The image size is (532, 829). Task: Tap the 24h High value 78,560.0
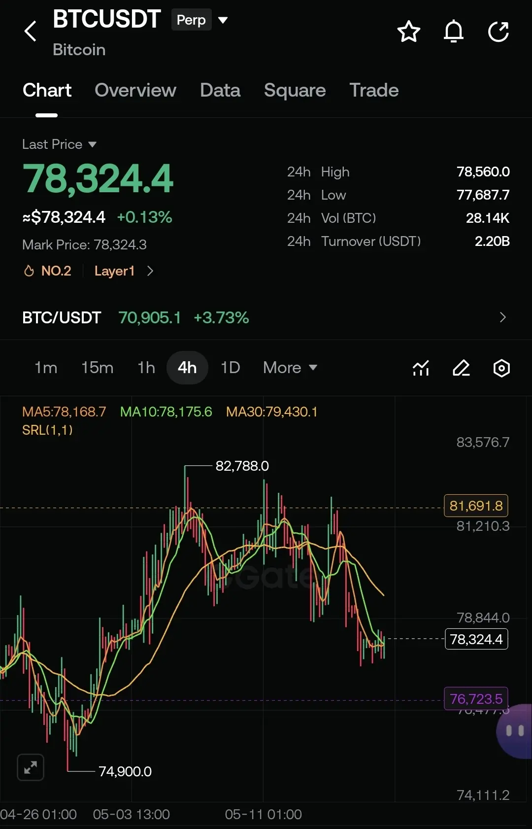coord(483,172)
